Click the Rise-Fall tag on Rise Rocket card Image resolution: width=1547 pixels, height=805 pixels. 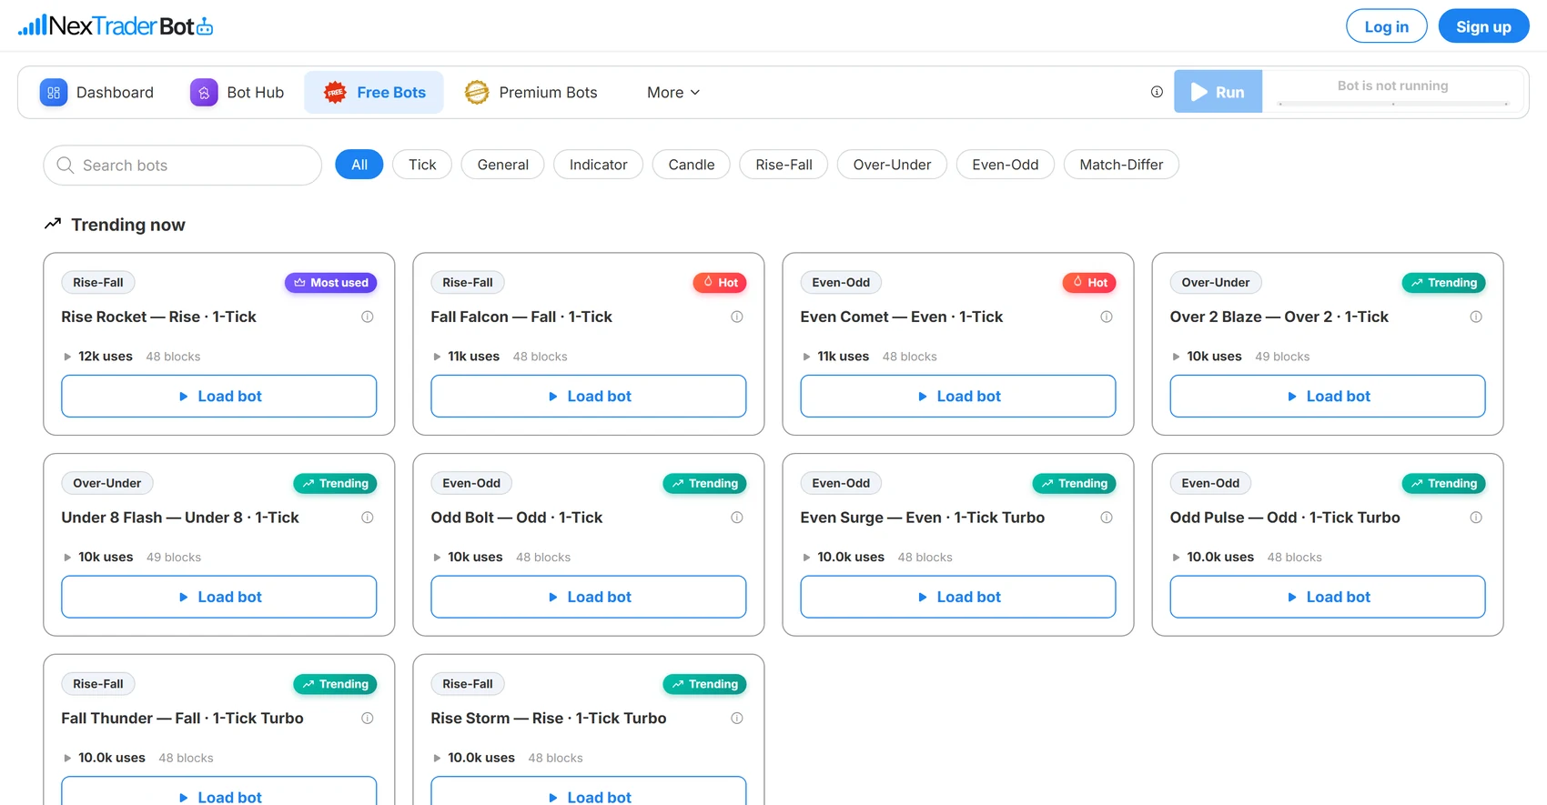[x=98, y=283]
